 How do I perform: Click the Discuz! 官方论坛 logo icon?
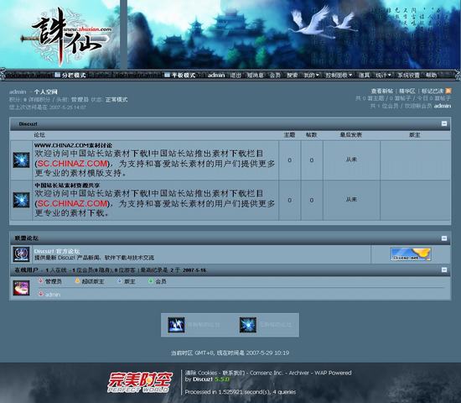21,254
